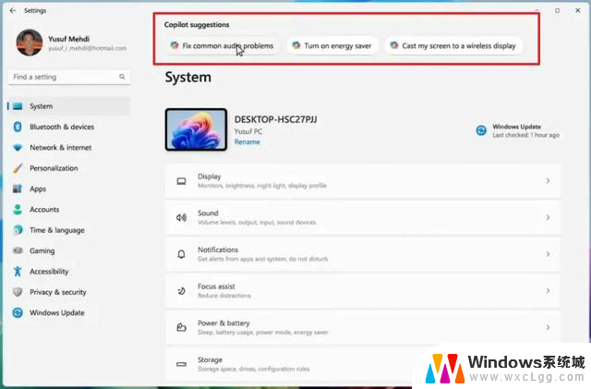Click the Focus assist moon icon
The width and height of the screenshot is (591, 389).
point(181,291)
